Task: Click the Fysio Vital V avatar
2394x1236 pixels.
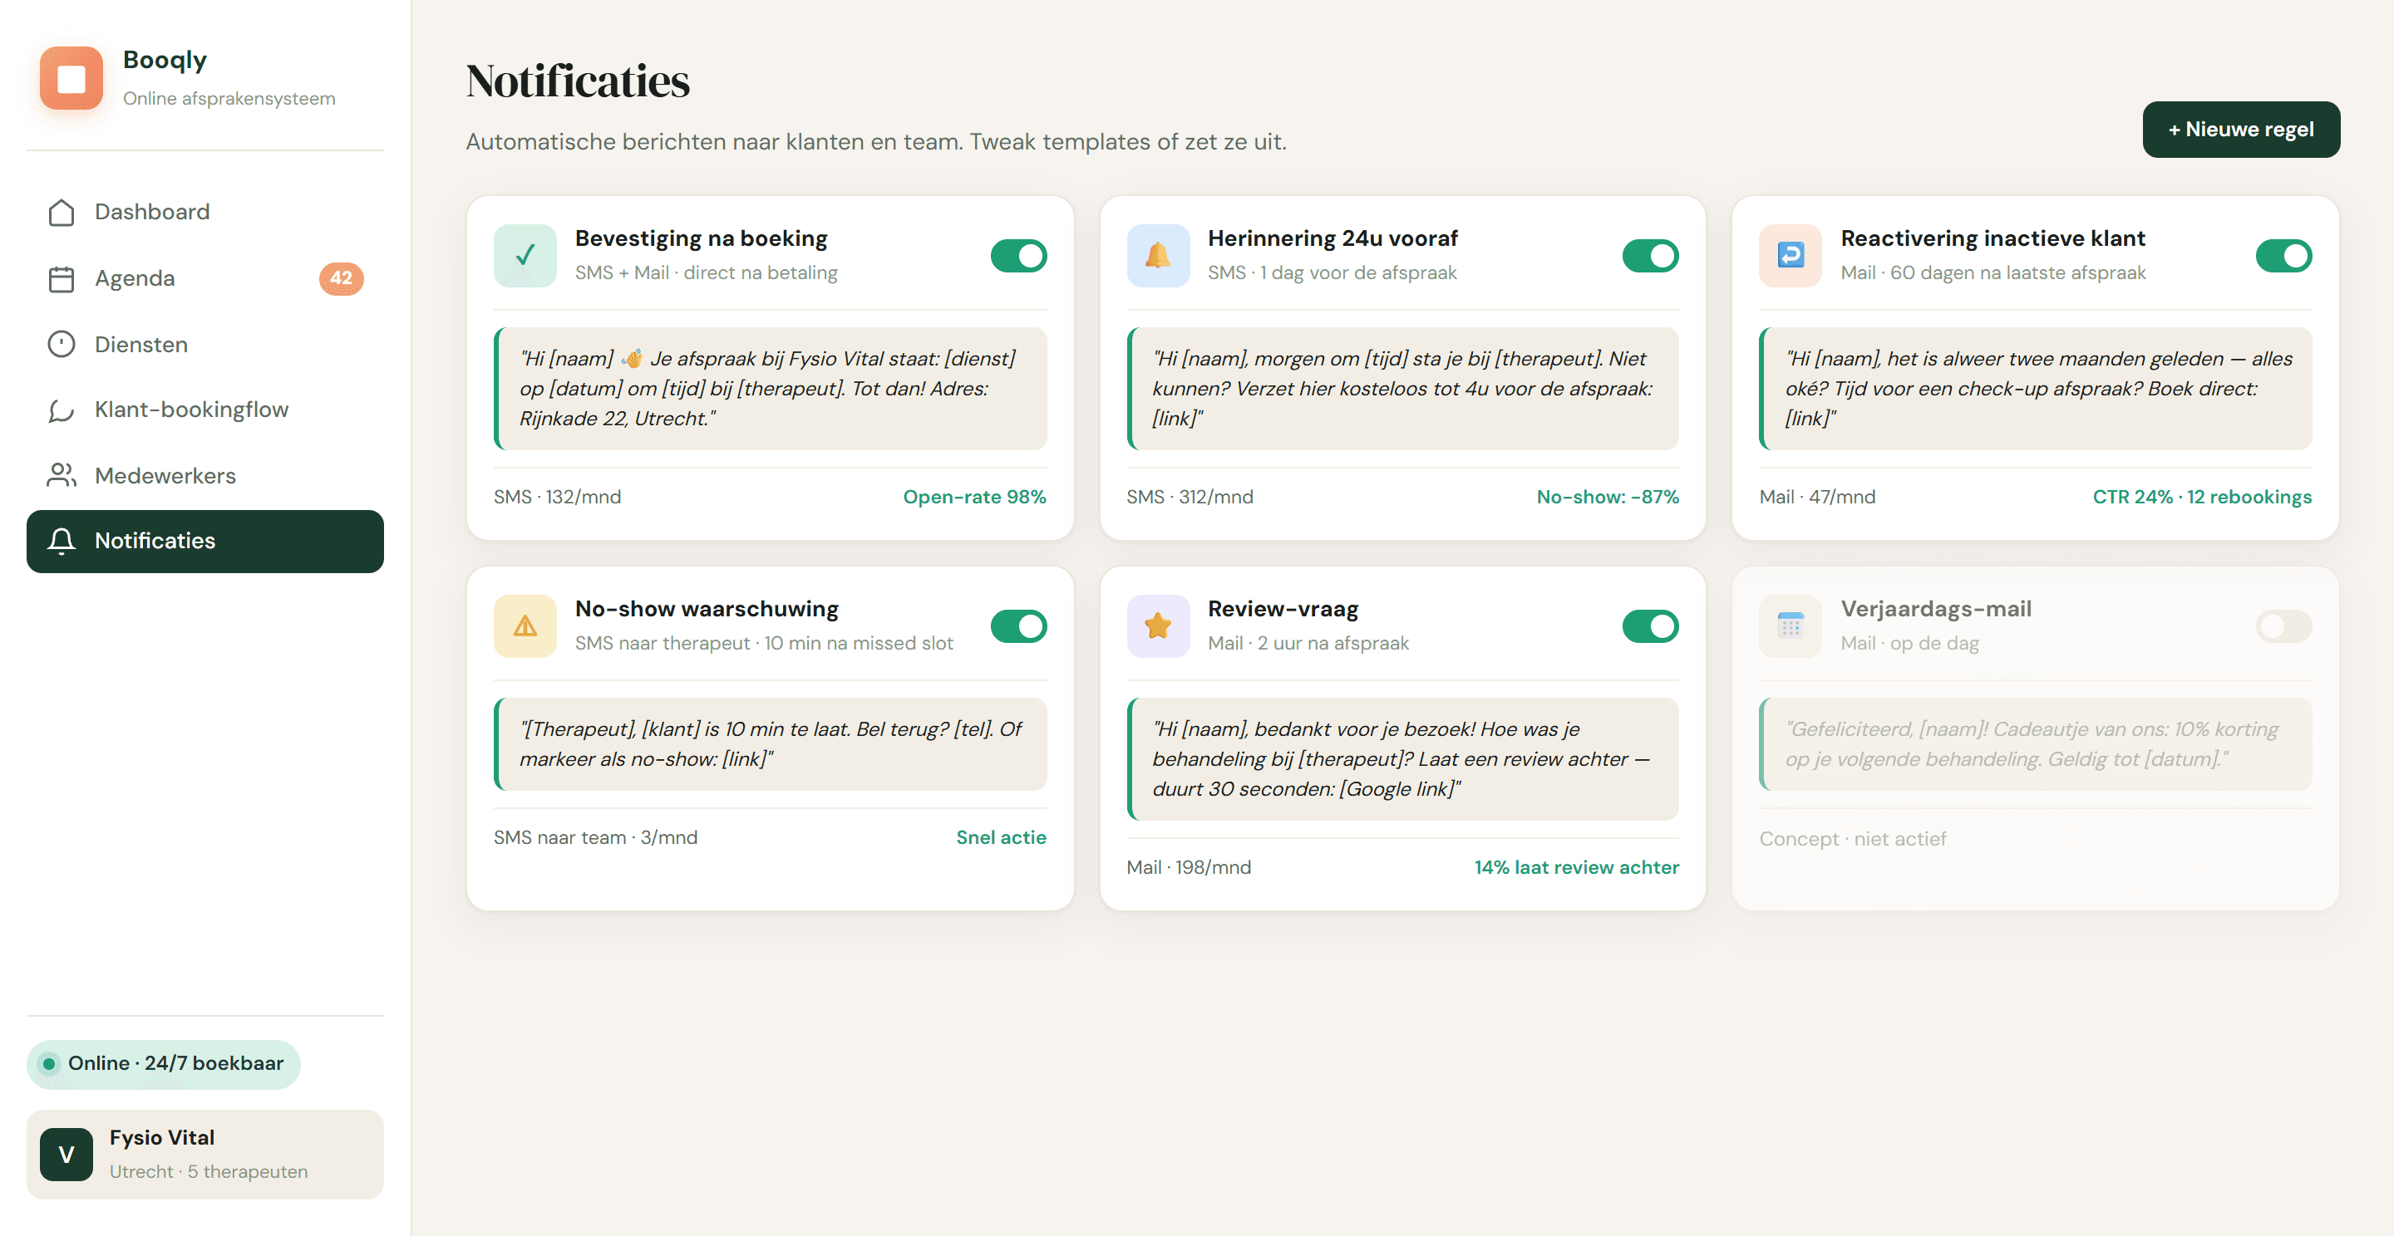Action: coord(66,1155)
